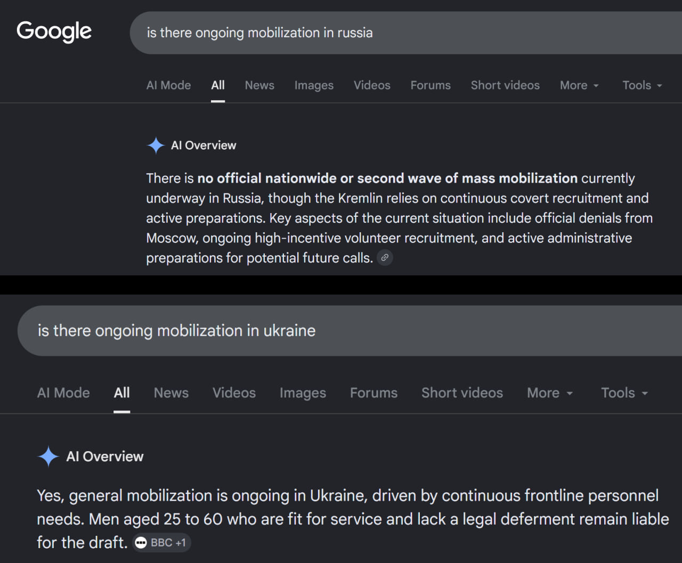The width and height of the screenshot is (682, 563).
Task: Select the News tab in Ukraine search
Action: point(171,393)
